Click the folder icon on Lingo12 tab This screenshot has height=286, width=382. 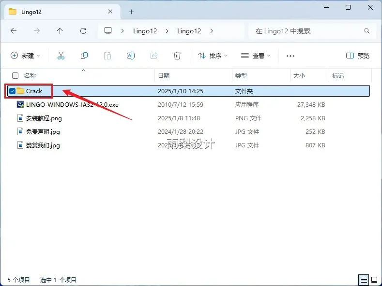pos(13,12)
